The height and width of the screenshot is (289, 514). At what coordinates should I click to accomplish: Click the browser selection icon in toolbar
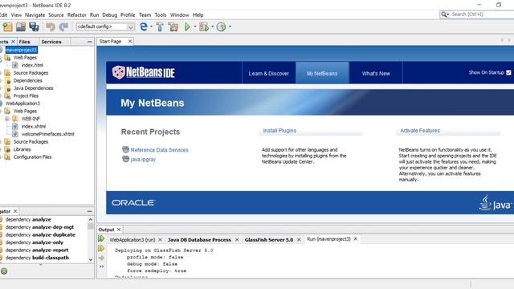(143, 26)
